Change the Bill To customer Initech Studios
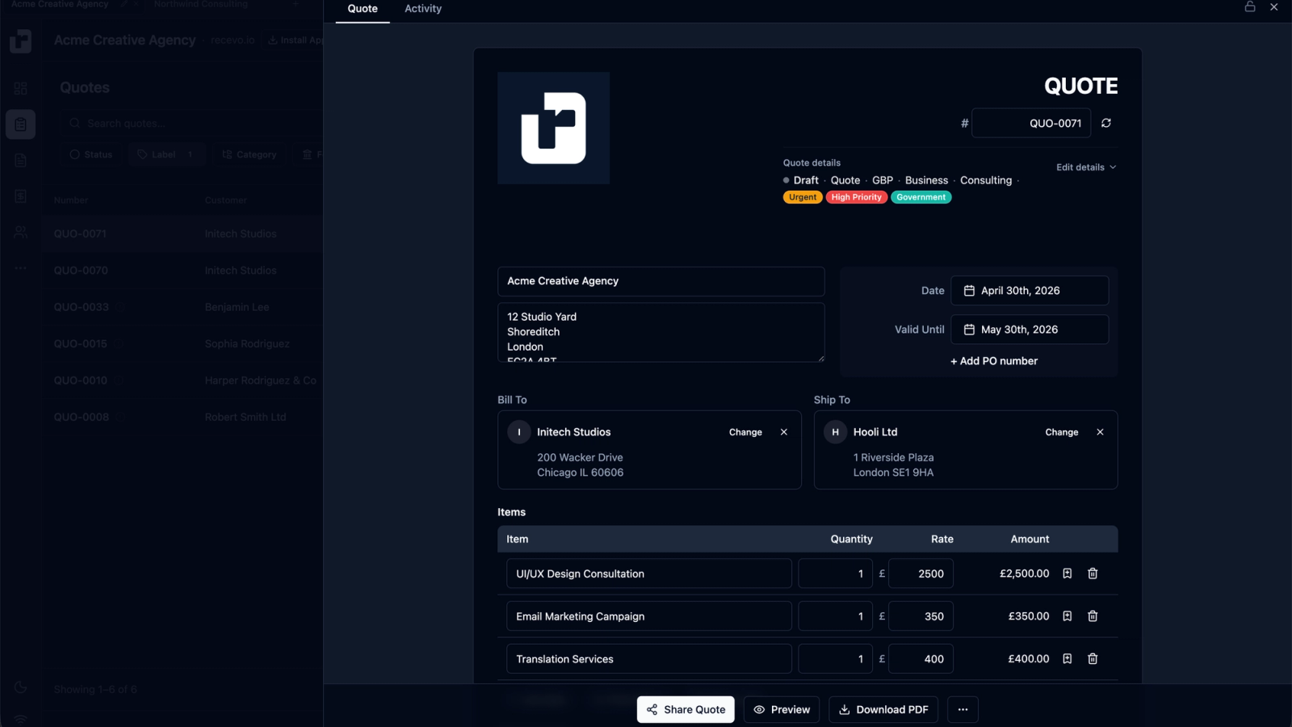The image size is (1292, 727). (745, 432)
